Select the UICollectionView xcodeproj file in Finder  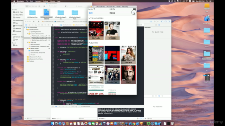[x=46, y=14]
